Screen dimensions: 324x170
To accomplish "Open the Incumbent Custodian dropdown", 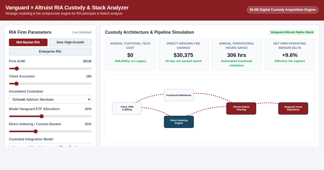I will click(50, 99).
